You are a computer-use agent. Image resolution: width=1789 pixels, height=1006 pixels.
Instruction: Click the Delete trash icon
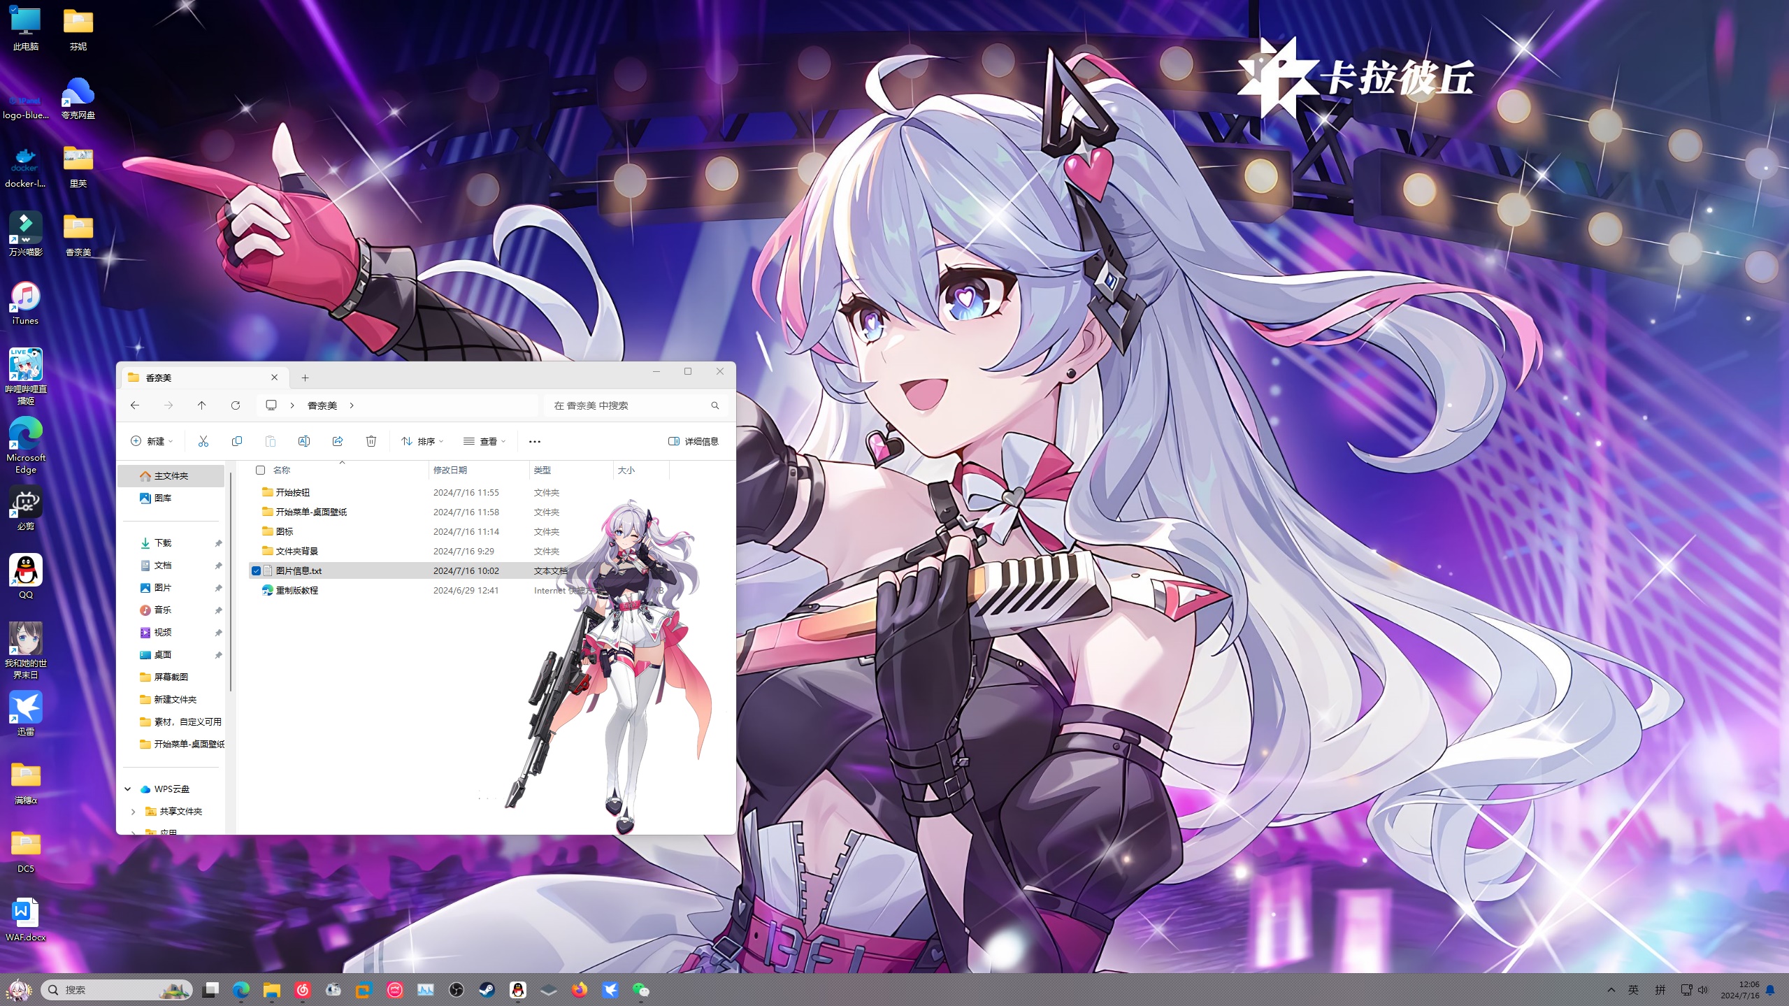pyautogui.click(x=371, y=441)
